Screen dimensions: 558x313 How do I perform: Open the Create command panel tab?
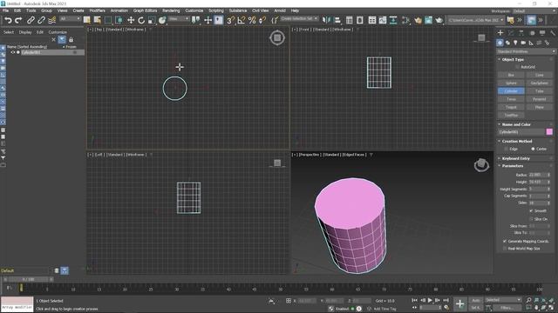500,33
